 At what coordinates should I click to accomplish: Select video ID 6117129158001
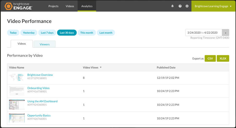[x=37, y=78]
